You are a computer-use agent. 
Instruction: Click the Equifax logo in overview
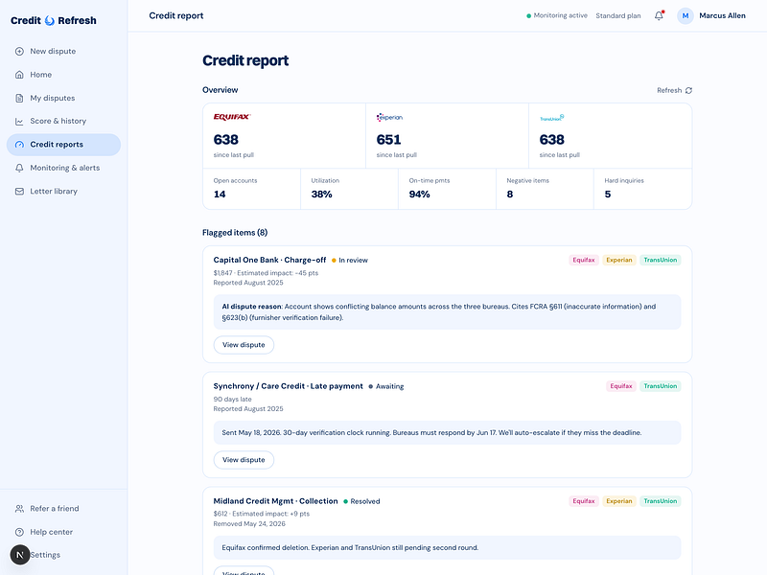pos(232,117)
